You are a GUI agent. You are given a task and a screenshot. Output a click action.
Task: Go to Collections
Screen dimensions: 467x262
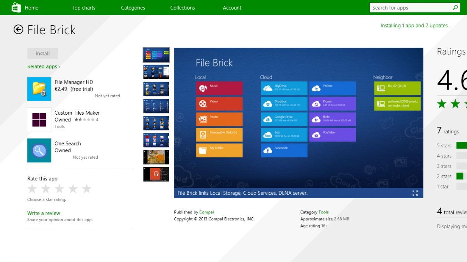(183, 8)
